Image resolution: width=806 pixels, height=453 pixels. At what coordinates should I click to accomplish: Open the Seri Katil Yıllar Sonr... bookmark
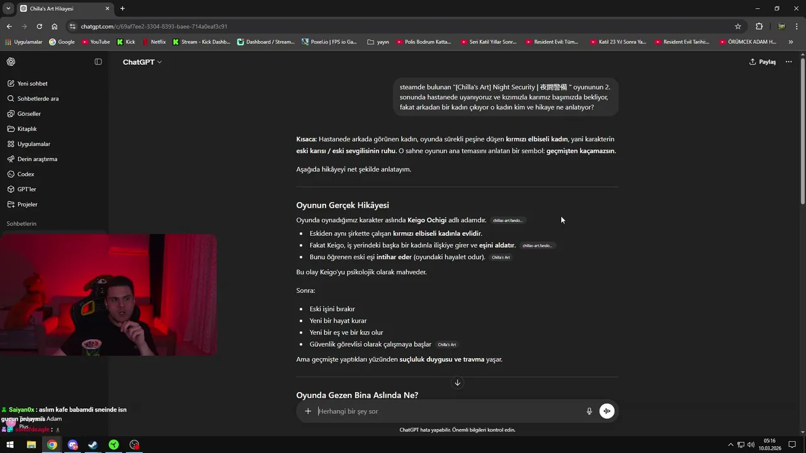489,42
